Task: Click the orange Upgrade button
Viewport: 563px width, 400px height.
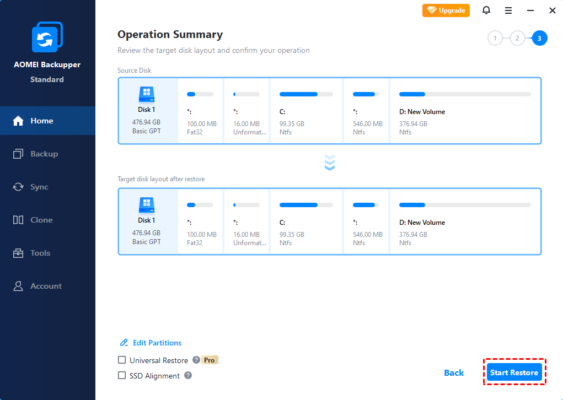Action: 446,10
